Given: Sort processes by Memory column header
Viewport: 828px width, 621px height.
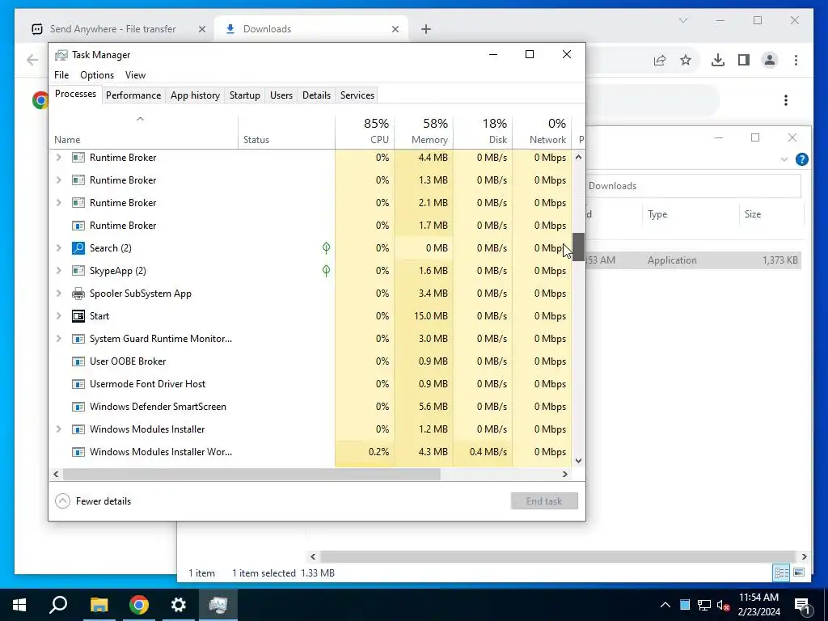Looking at the screenshot, I should pyautogui.click(x=424, y=130).
